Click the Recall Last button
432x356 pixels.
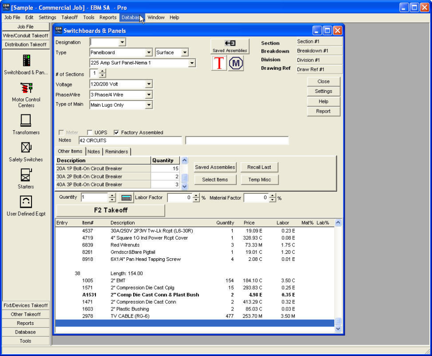259,167
